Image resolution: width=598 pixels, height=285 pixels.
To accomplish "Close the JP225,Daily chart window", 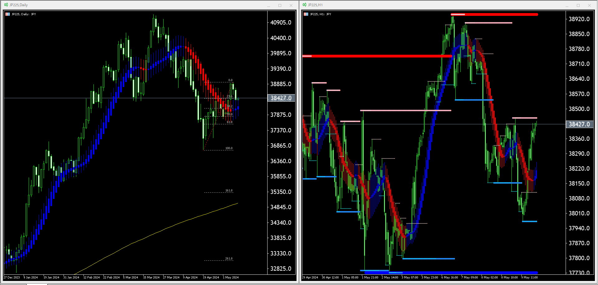I will pyautogui.click(x=291, y=5).
